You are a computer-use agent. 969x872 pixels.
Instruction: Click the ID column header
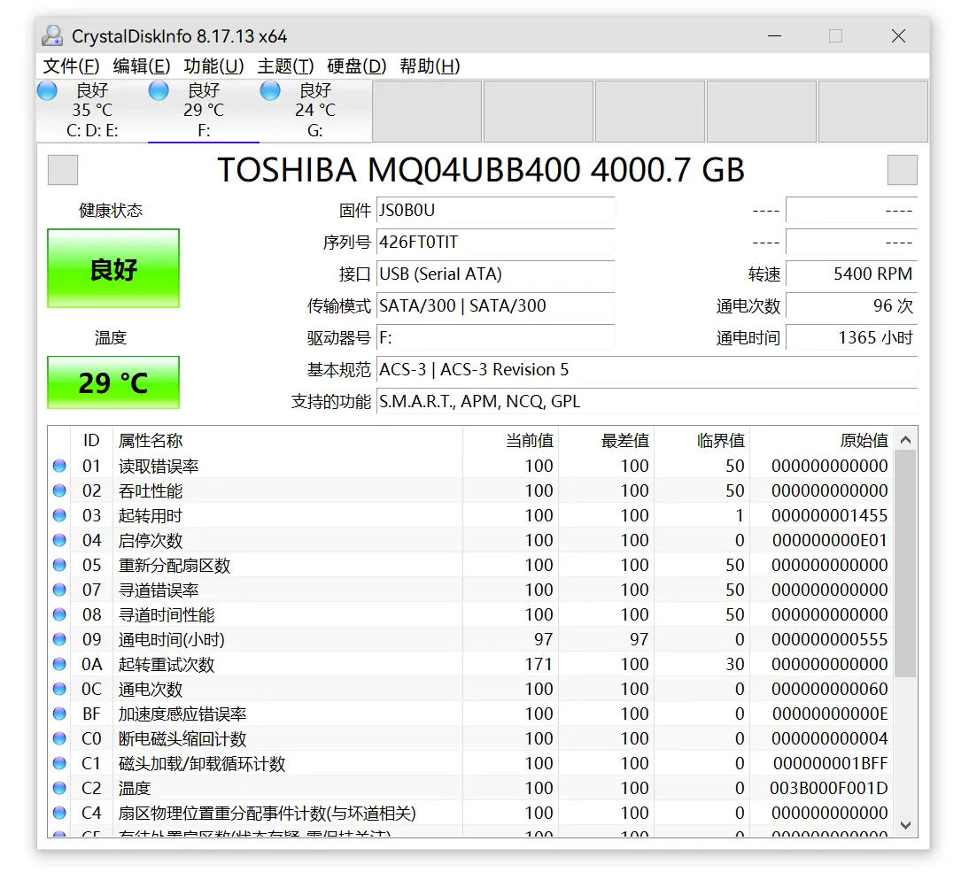click(x=91, y=440)
